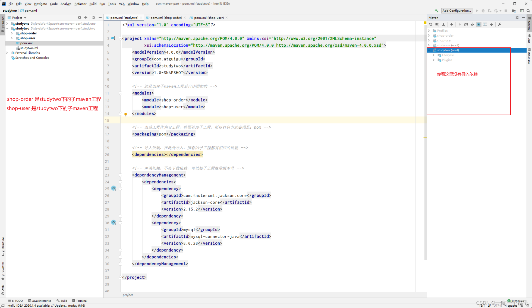Click gutter icon beside line 25

coord(114,188)
